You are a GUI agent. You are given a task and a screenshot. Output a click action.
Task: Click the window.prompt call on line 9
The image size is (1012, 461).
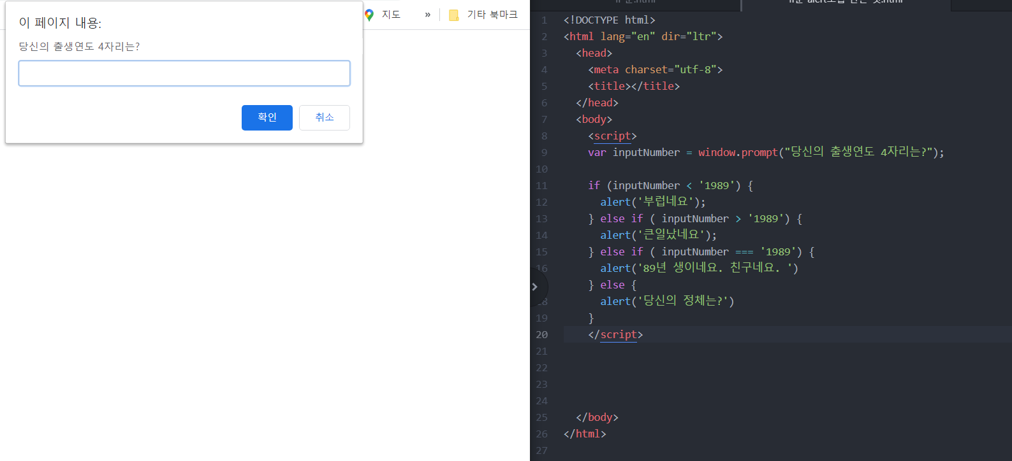821,152
